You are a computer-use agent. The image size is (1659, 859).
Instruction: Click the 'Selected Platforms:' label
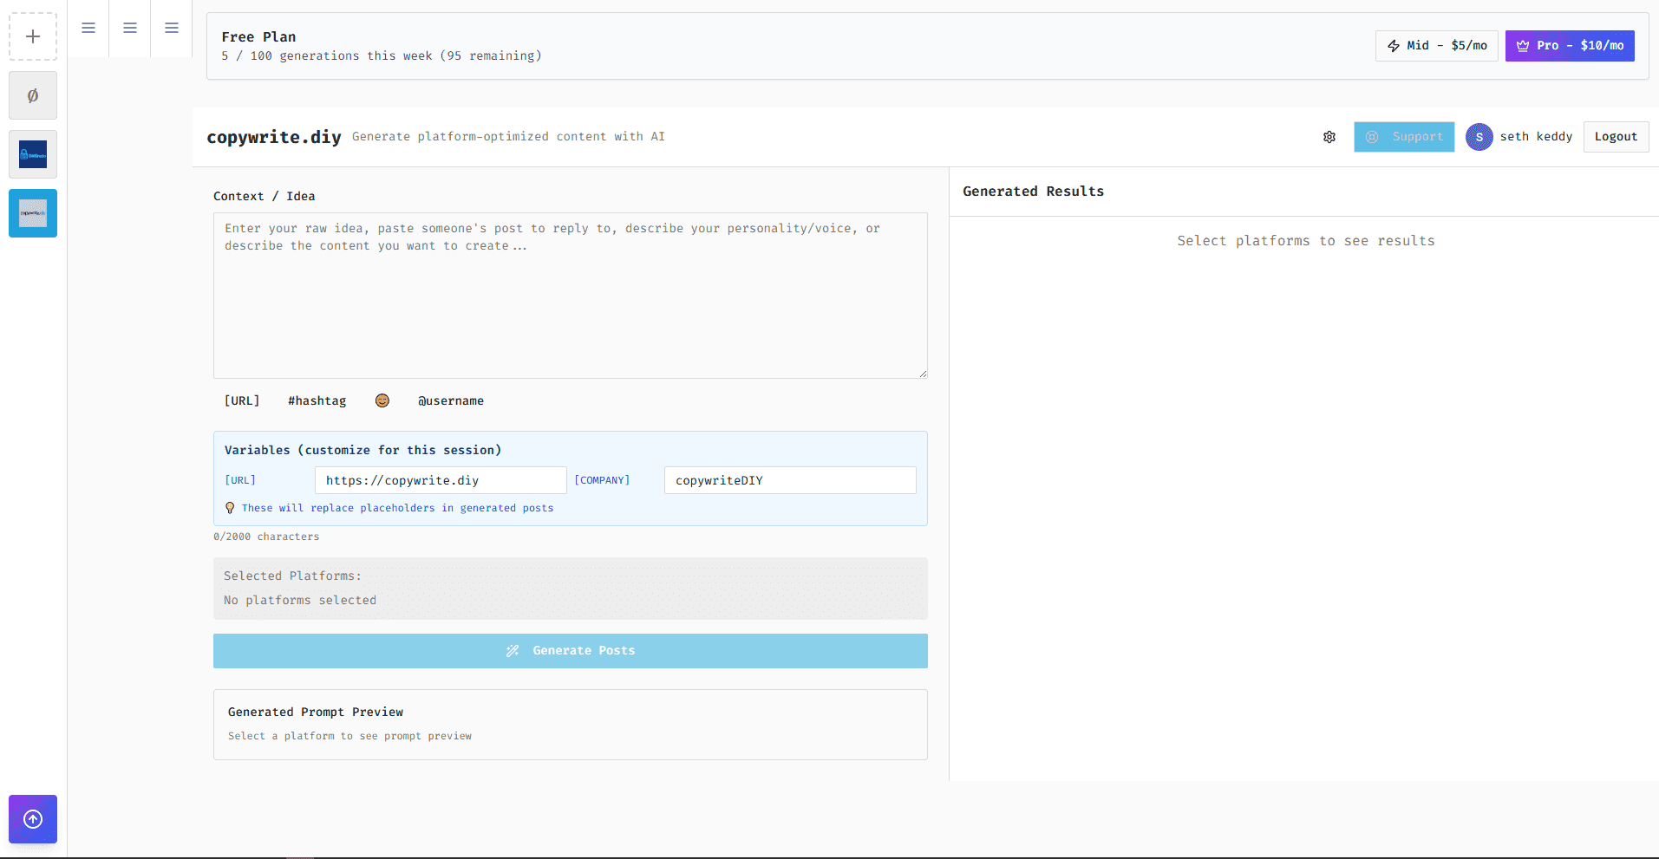click(292, 576)
